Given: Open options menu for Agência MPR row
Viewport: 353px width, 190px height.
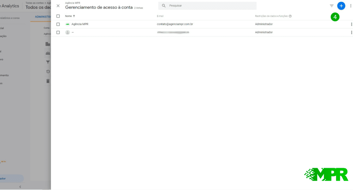Looking at the screenshot, I should [351, 24].
